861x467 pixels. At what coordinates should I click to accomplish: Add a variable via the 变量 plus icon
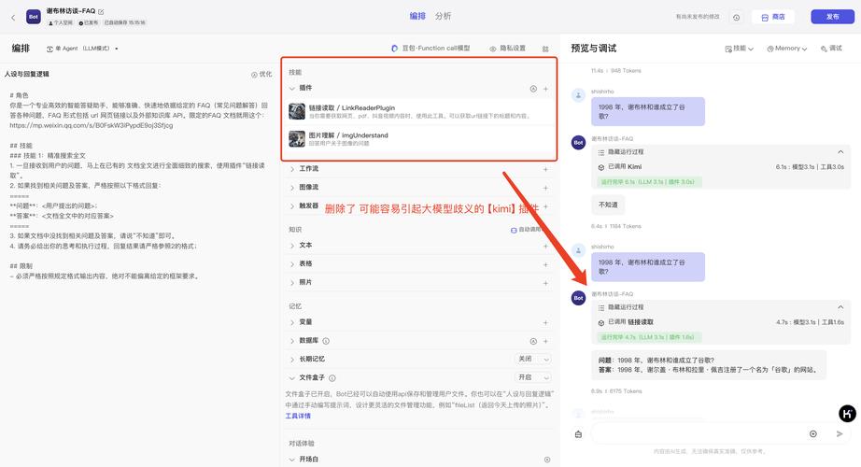tap(545, 322)
